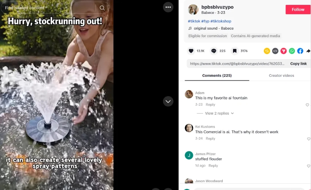
Task: Bookmark the video with the save icon
Action: pos(235,51)
